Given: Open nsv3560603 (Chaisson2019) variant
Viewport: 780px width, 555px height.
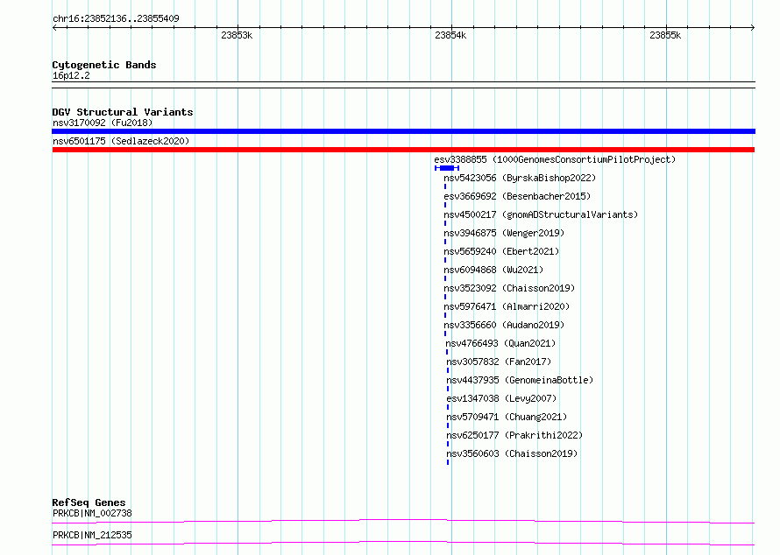Looking at the screenshot, I should (x=512, y=453).
